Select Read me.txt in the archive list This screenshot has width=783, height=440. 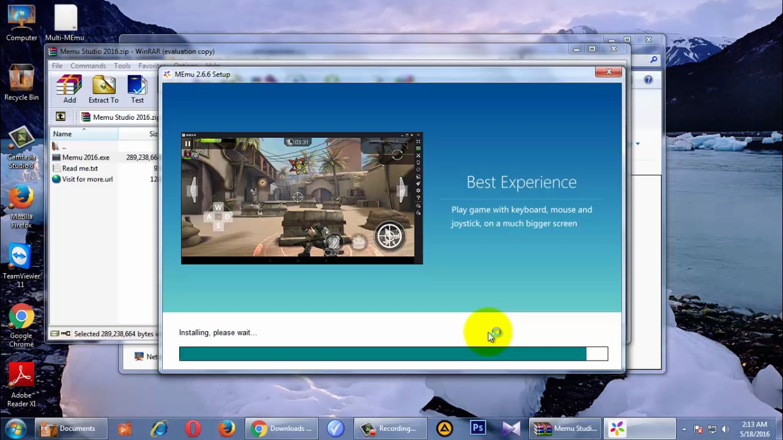pos(80,168)
